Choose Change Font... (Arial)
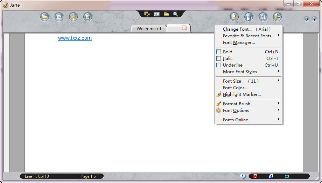This screenshot has width=322, height=183. pos(248,29)
